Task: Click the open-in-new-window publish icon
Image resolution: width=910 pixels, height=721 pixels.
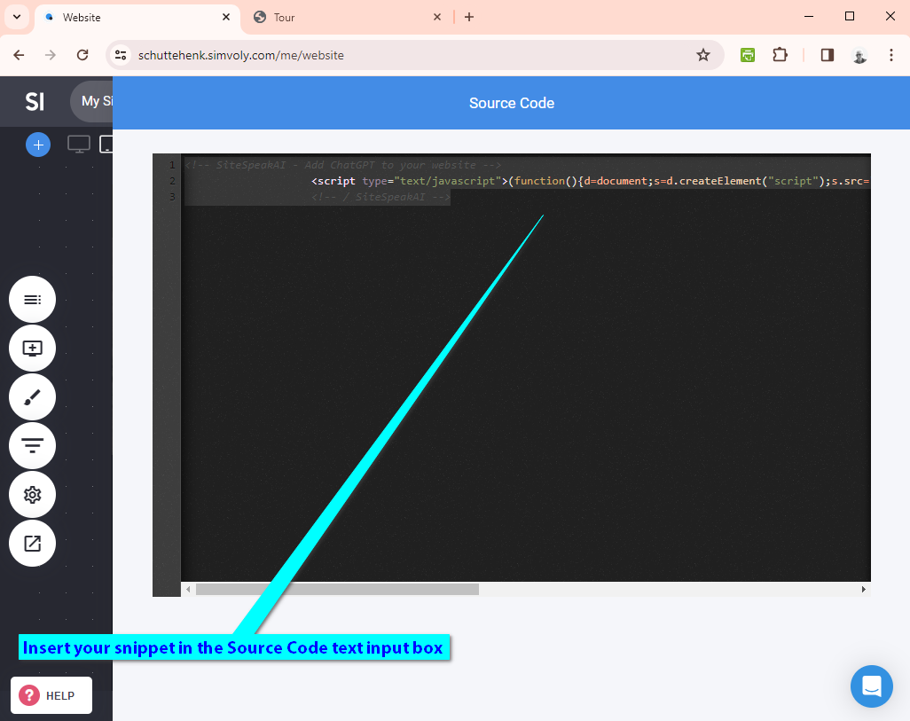Action: (33, 544)
